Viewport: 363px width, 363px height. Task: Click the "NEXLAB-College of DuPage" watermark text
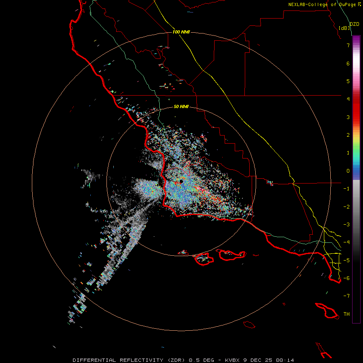tap(322, 4)
